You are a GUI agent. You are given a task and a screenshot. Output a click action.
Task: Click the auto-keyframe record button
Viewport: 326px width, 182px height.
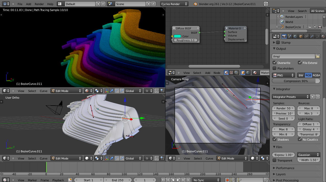coord(227,180)
